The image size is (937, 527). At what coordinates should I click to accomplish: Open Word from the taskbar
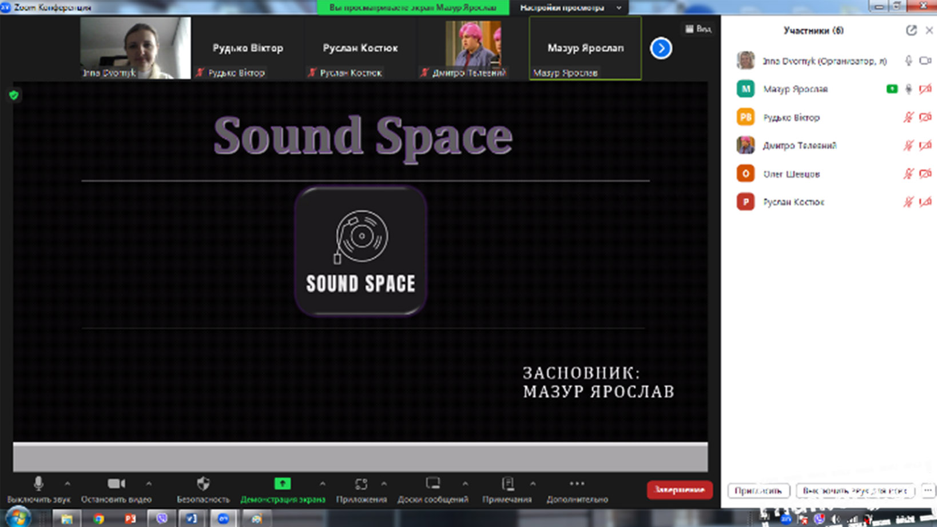point(192,518)
